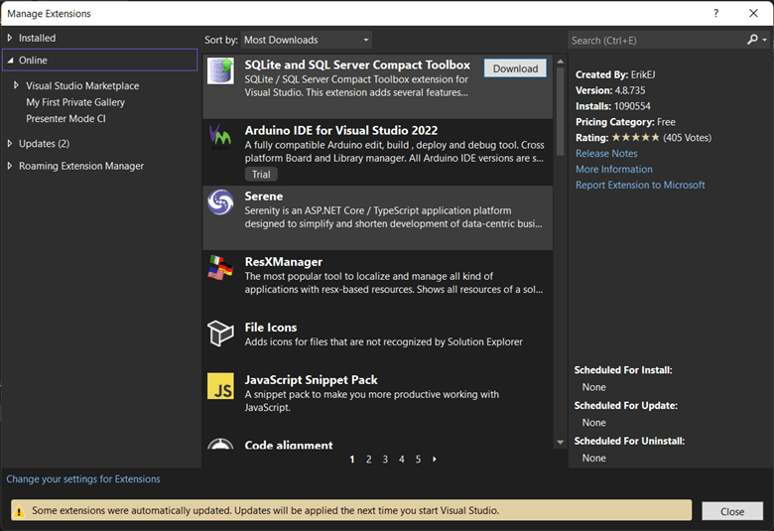Select My First Private Gallery
The image size is (774, 531).
tap(75, 102)
